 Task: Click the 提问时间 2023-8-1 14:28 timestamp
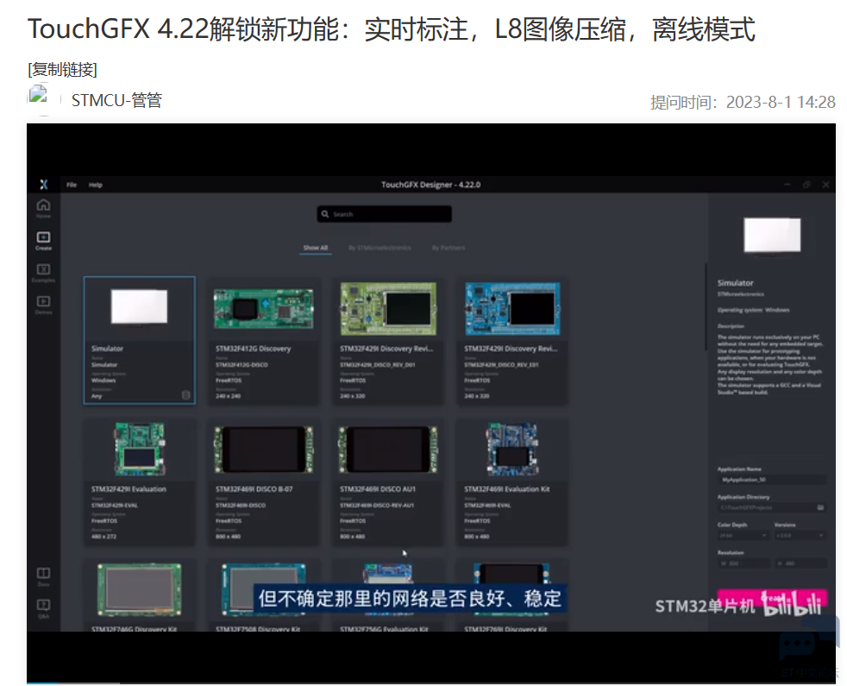tap(743, 102)
